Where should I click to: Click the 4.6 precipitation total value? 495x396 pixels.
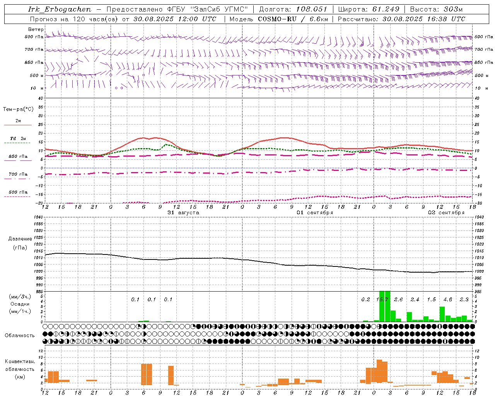click(x=448, y=300)
